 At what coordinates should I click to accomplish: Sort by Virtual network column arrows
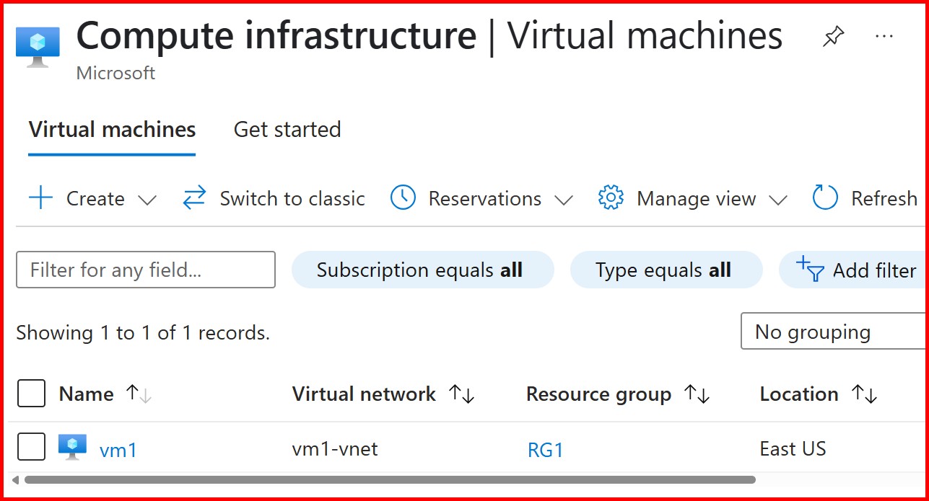pos(461,394)
